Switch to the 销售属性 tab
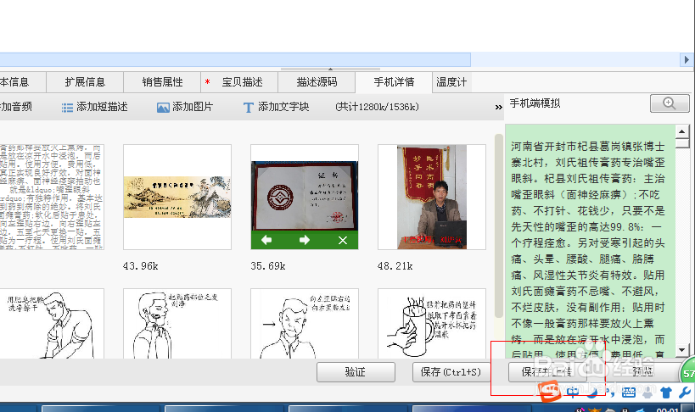Image resolution: width=695 pixels, height=412 pixels. (x=162, y=82)
